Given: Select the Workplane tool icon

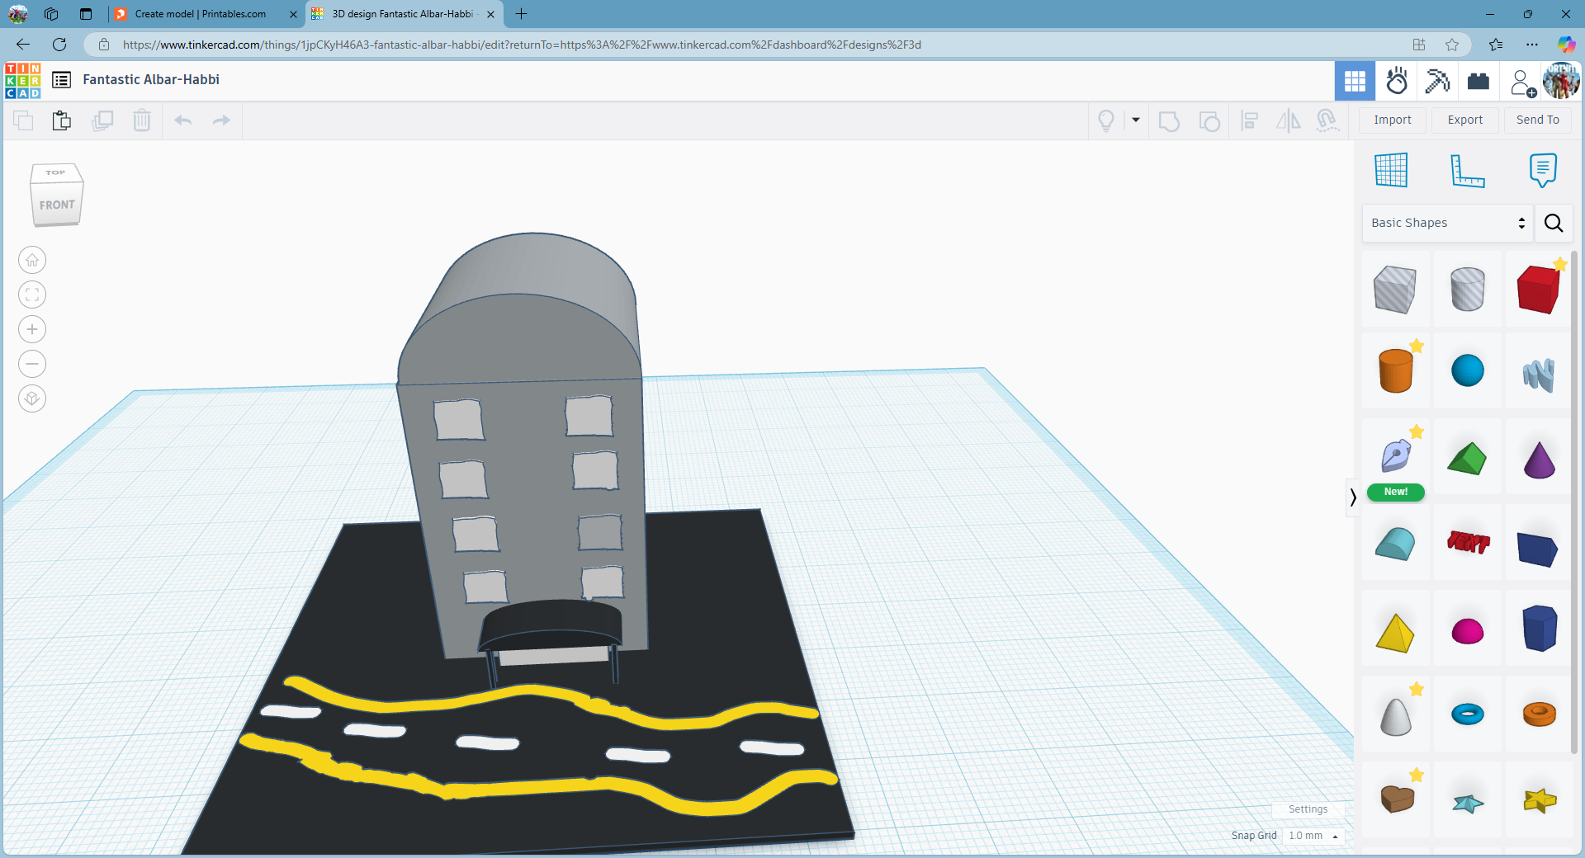Looking at the screenshot, I should tap(1391, 170).
